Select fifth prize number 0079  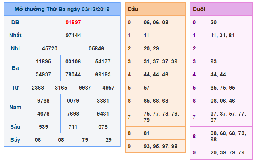(x=73, y=100)
